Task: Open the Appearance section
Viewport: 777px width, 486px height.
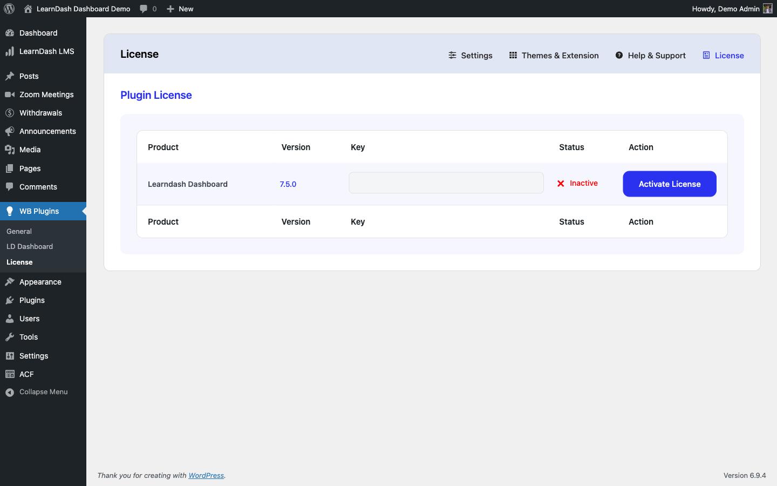Action: click(40, 281)
